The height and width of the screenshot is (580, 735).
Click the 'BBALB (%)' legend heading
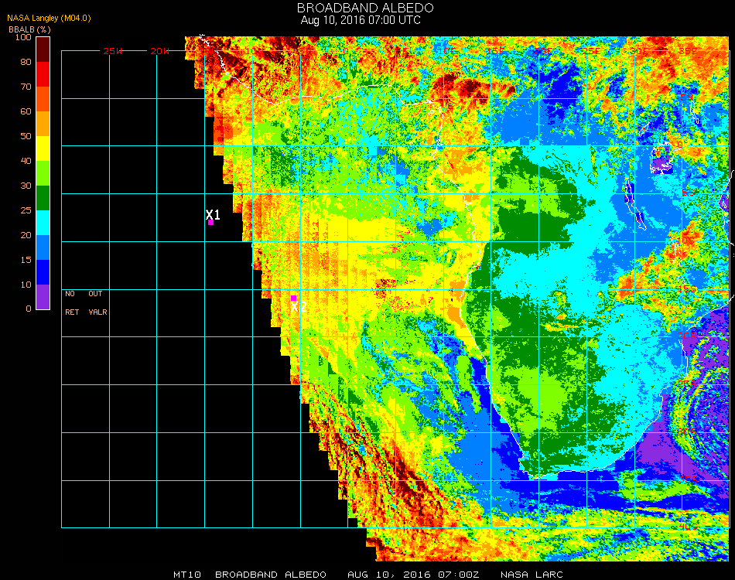[x=29, y=29]
